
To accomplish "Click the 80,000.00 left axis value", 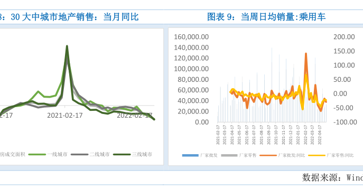I will point(193,79).
